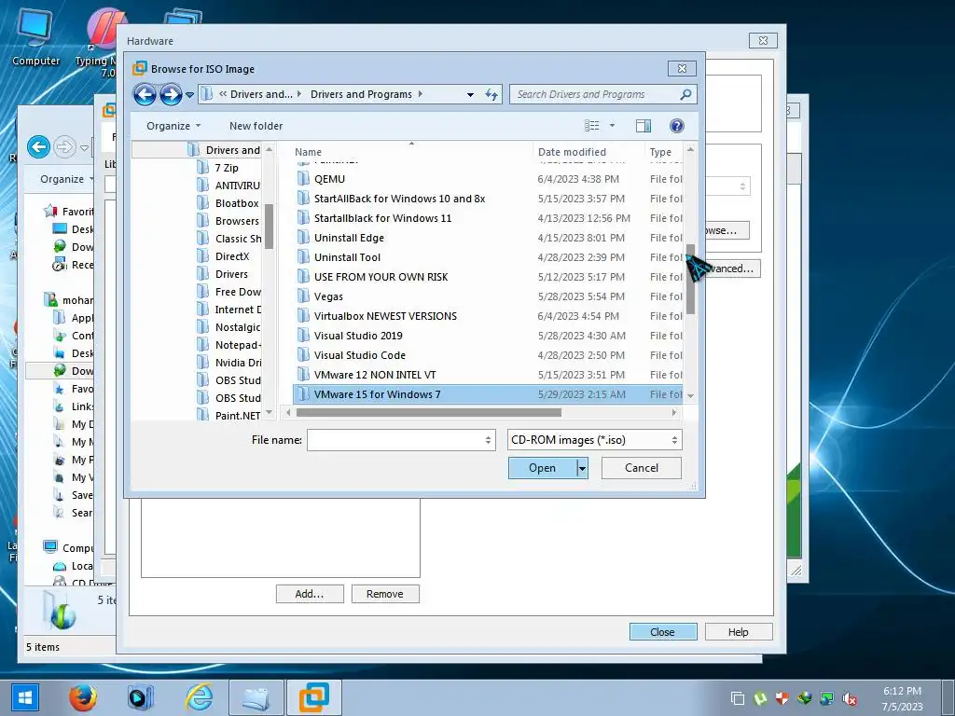
Task: Expand the Open button split arrow
Action: 582,468
